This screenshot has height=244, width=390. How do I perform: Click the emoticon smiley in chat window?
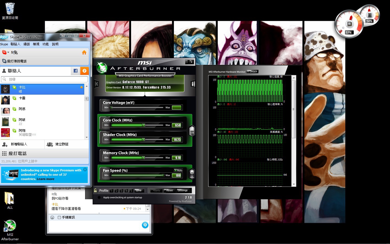tap(53, 217)
